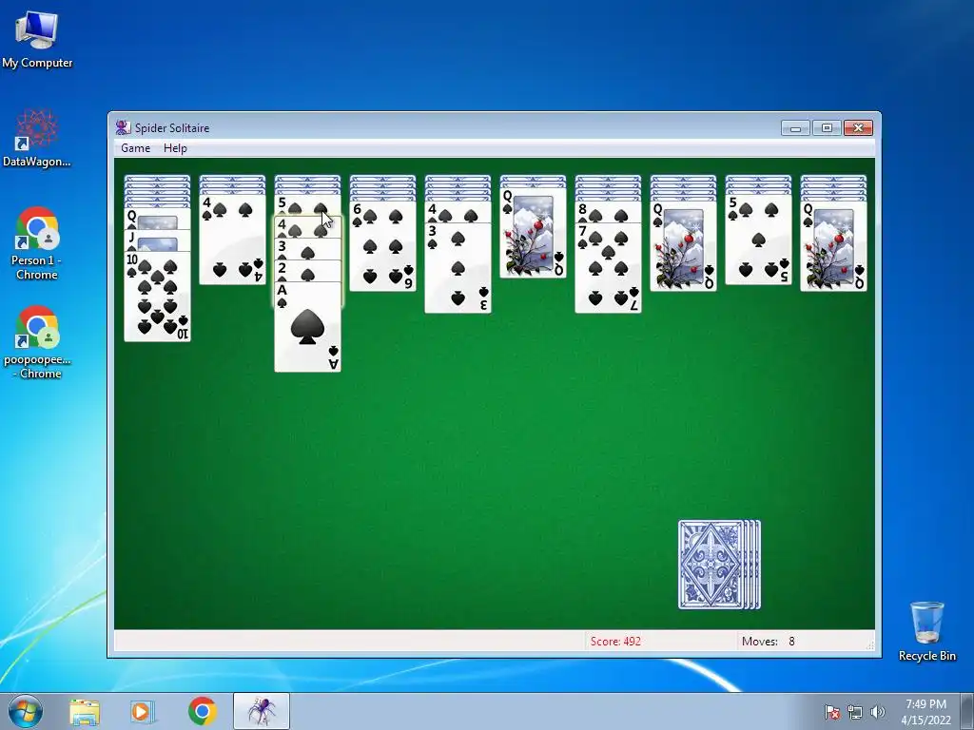Open the Help menu
This screenshot has width=974, height=730.
(x=175, y=147)
